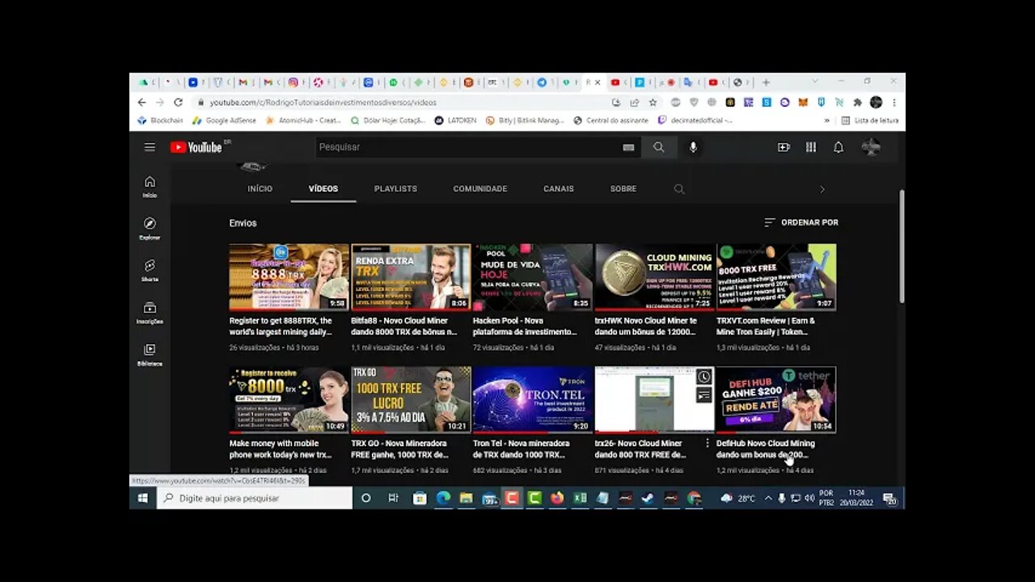Click the YouTube logo

click(196, 147)
